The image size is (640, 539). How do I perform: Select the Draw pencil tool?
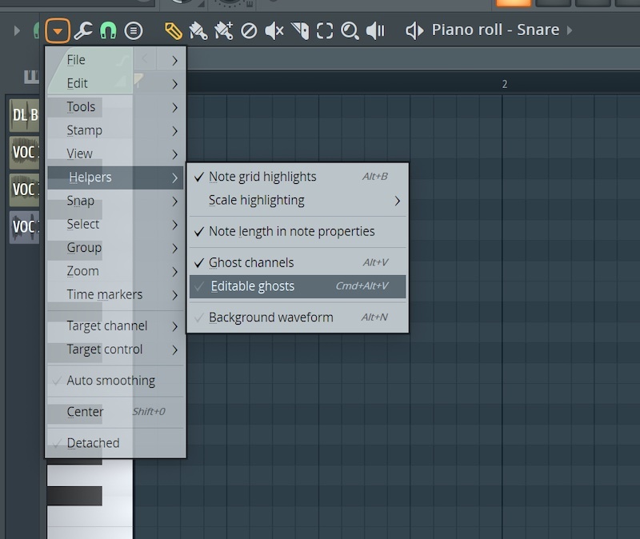pos(174,31)
